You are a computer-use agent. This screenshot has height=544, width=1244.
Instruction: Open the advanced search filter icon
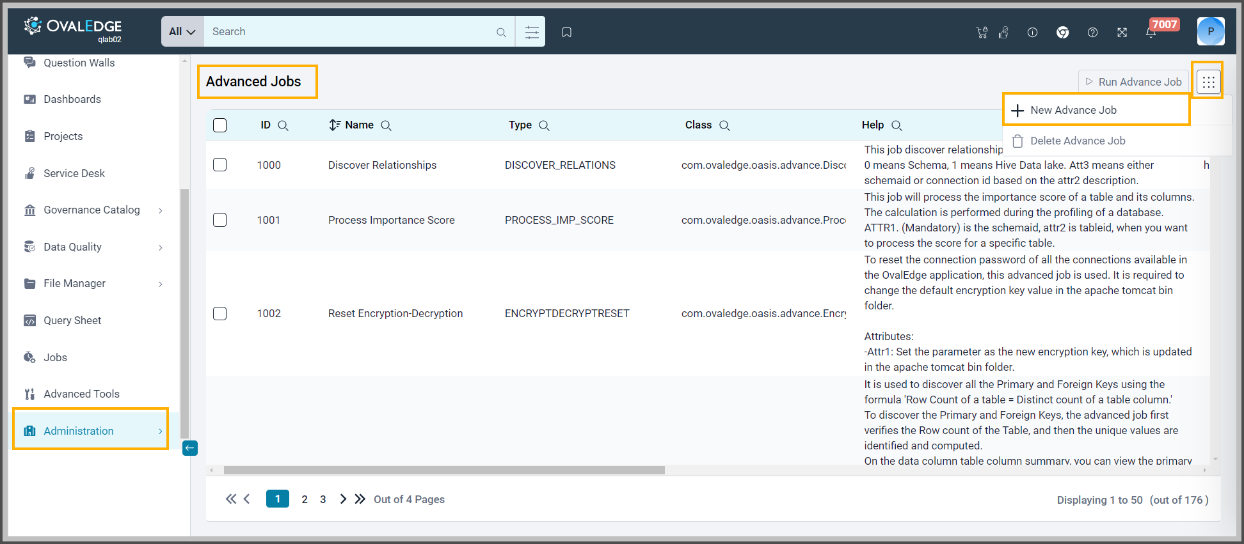[531, 32]
